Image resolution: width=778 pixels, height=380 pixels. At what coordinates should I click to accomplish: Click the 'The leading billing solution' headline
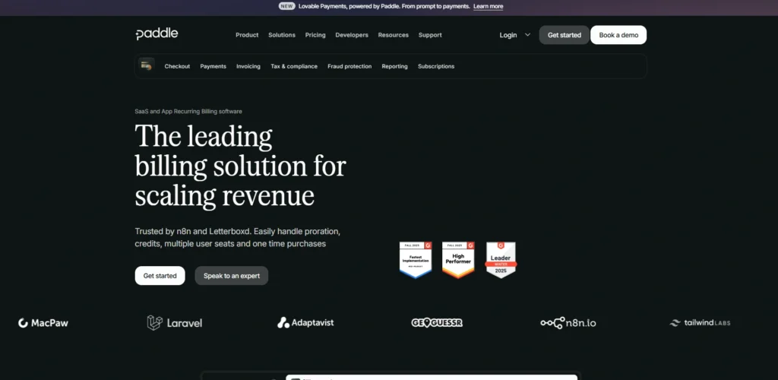coord(240,165)
